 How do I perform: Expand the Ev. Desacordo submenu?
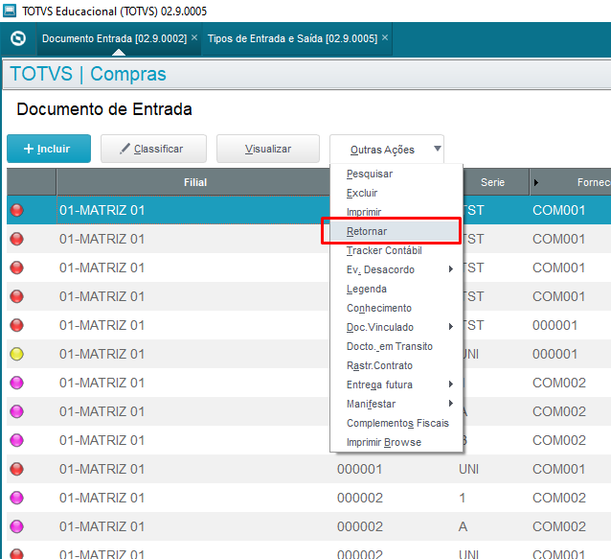point(396,269)
